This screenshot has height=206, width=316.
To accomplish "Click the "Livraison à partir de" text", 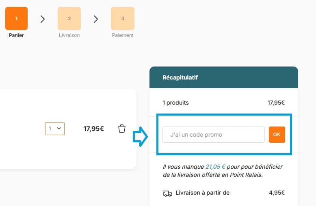I will [x=203, y=193].
